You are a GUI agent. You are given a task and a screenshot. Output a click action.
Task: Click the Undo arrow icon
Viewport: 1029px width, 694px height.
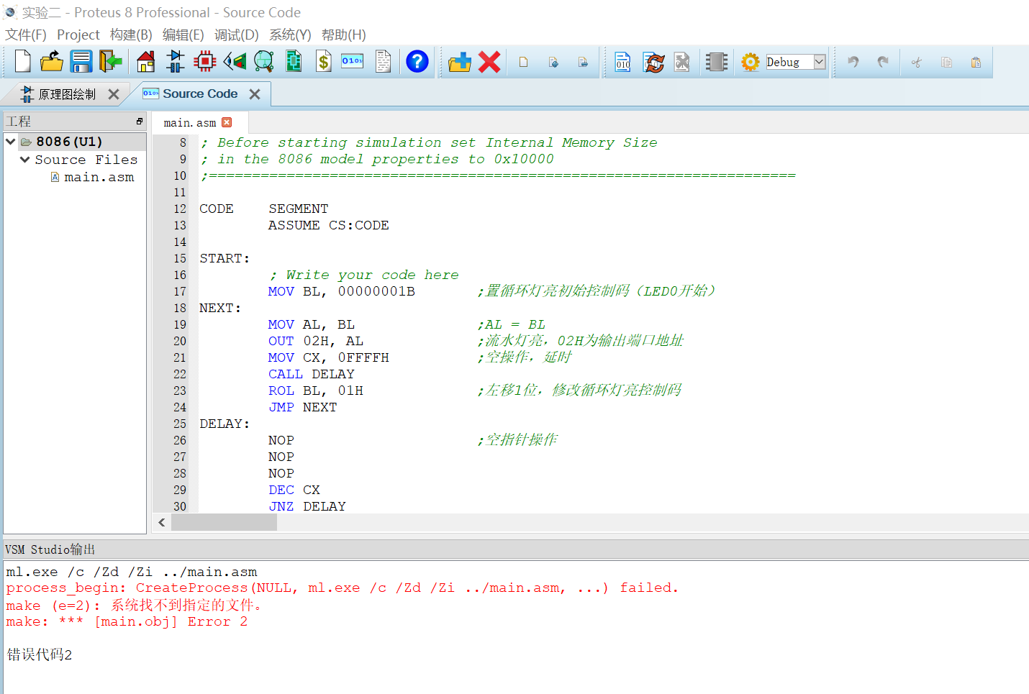click(853, 62)
